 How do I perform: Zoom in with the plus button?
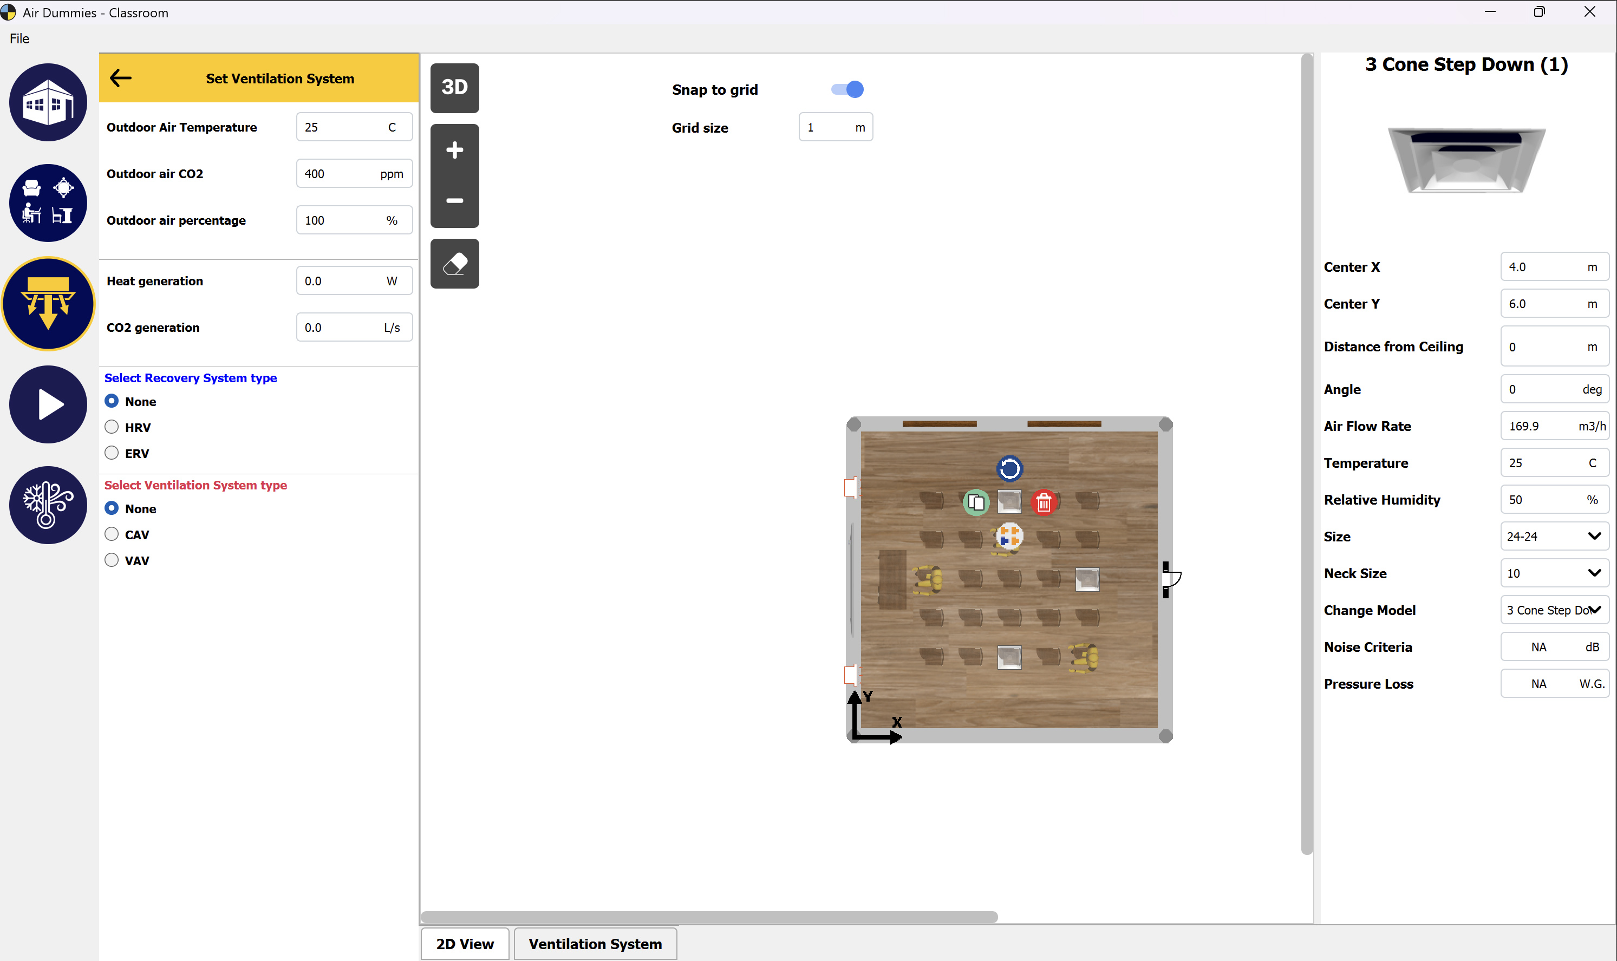(x=454, y=150)
